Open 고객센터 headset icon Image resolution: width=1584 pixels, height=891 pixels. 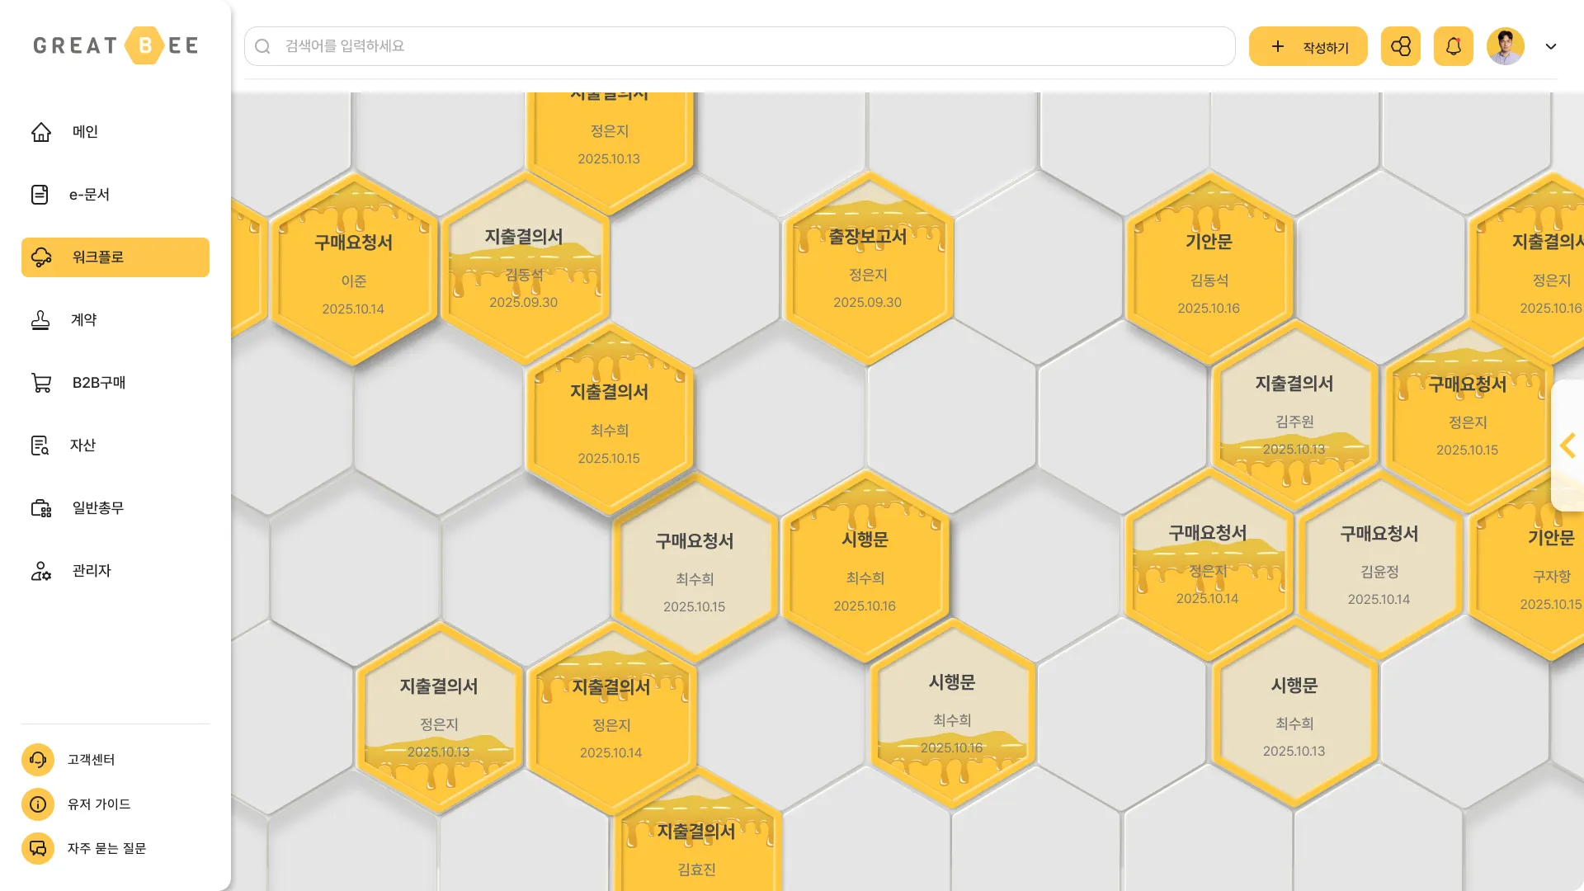click(x=38, y=760)
